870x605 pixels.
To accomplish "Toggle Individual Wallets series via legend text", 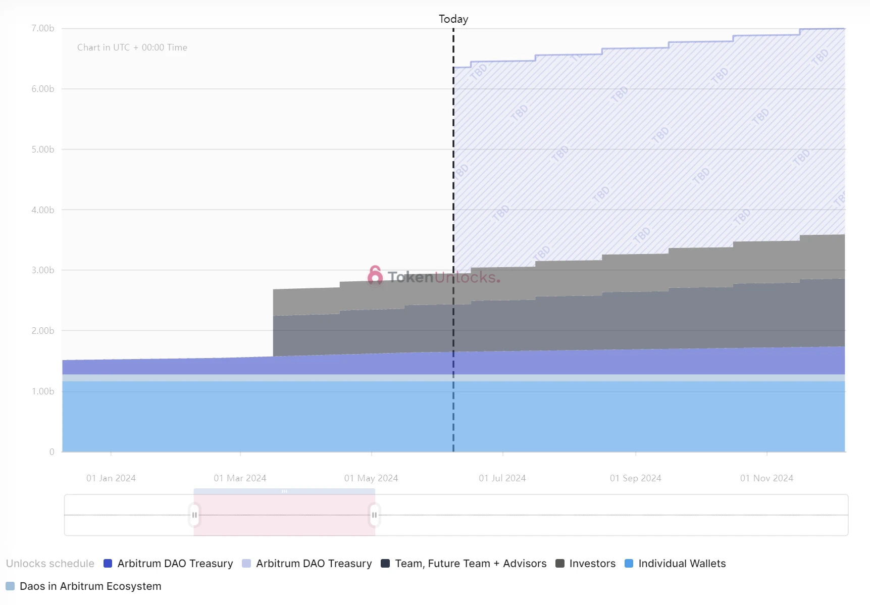I will click(x=682, y=564).
